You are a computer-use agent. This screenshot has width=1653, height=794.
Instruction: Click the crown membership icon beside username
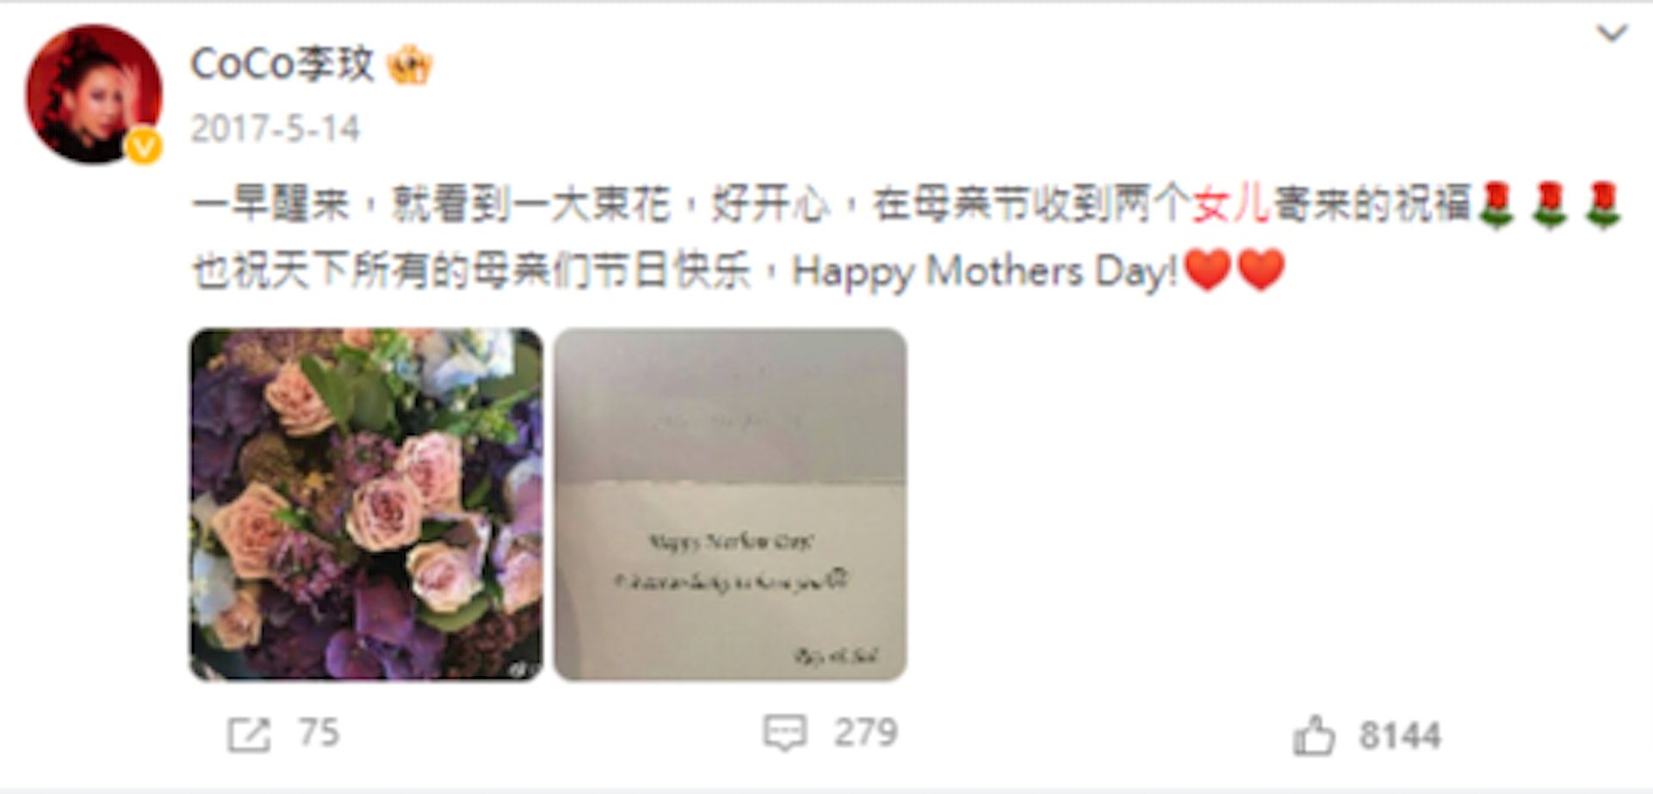pos(409,66)
